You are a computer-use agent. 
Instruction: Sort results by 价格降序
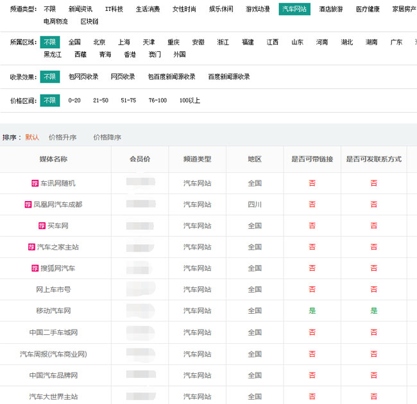click(107, 138)
